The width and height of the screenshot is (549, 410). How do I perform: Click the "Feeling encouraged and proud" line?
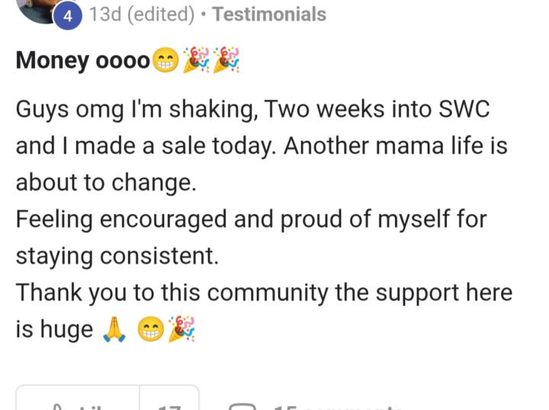click(252, 219)
